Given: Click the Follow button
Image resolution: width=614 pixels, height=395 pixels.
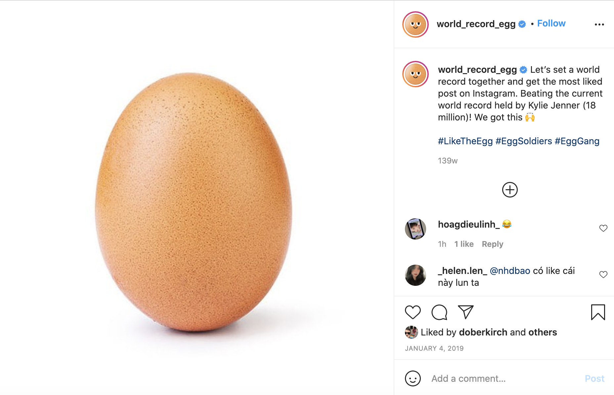Looking at the screenshot, I should [551, 23].
